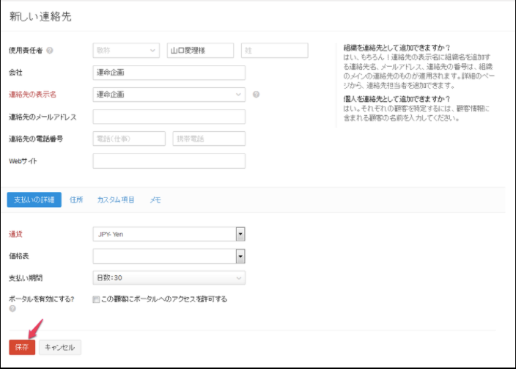516x369 pixels.
Task: Click into the Webサイト text field
Action: click(x=169, y=161)
